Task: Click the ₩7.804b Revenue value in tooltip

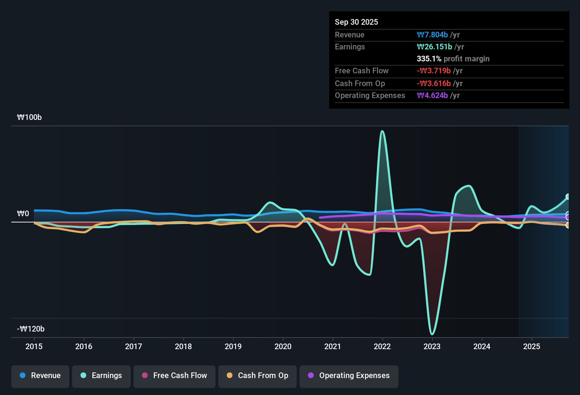Action: pyautogui.click(x=432, y=35)
